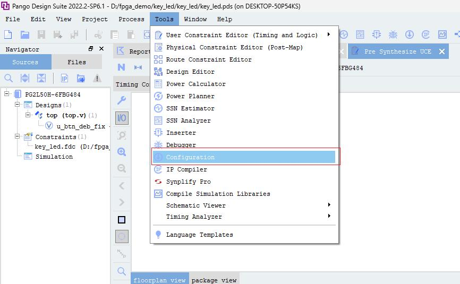This screenshot has height=284, width=460.
Task: Close the Pre Synthesize UCE tab
Action: (442, 51)
